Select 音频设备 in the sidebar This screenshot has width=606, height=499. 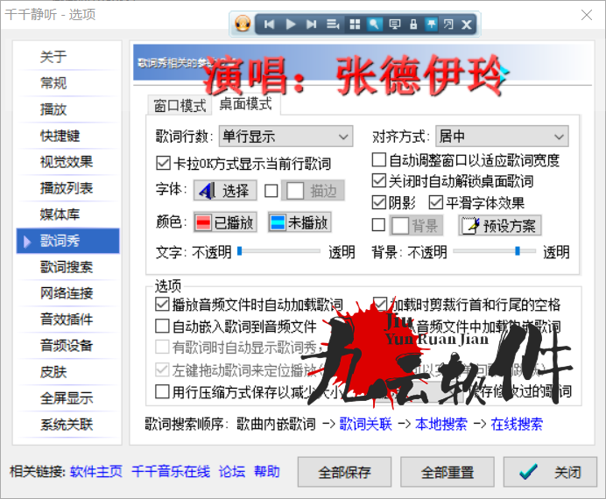(68, 346)
